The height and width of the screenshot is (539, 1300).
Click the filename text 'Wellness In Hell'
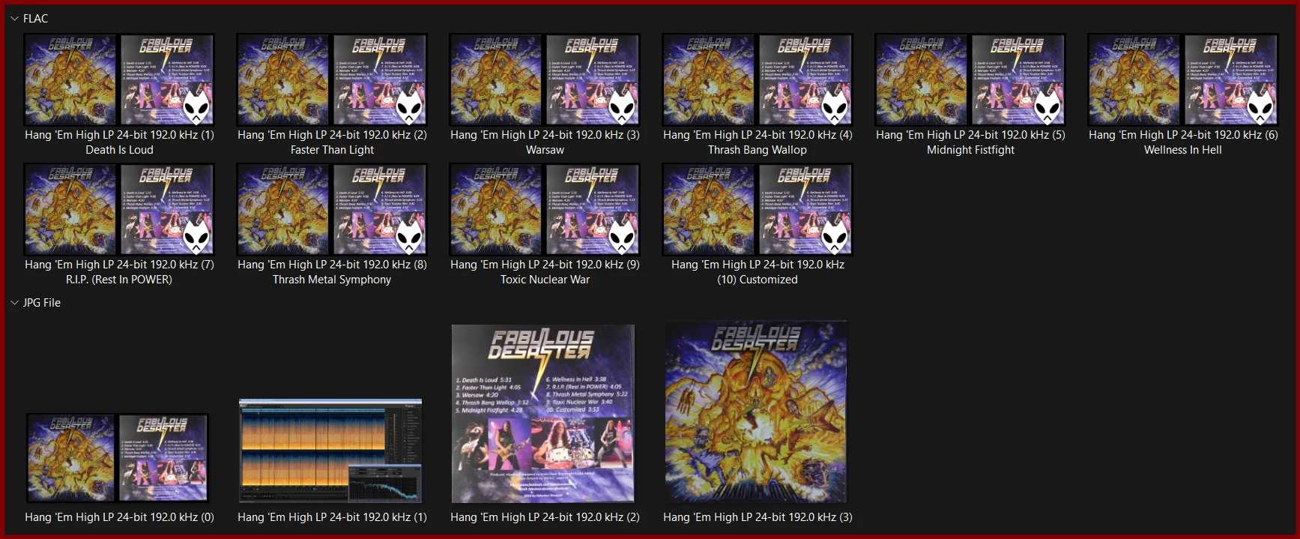pyautogui.click(x=1183, y=150)
